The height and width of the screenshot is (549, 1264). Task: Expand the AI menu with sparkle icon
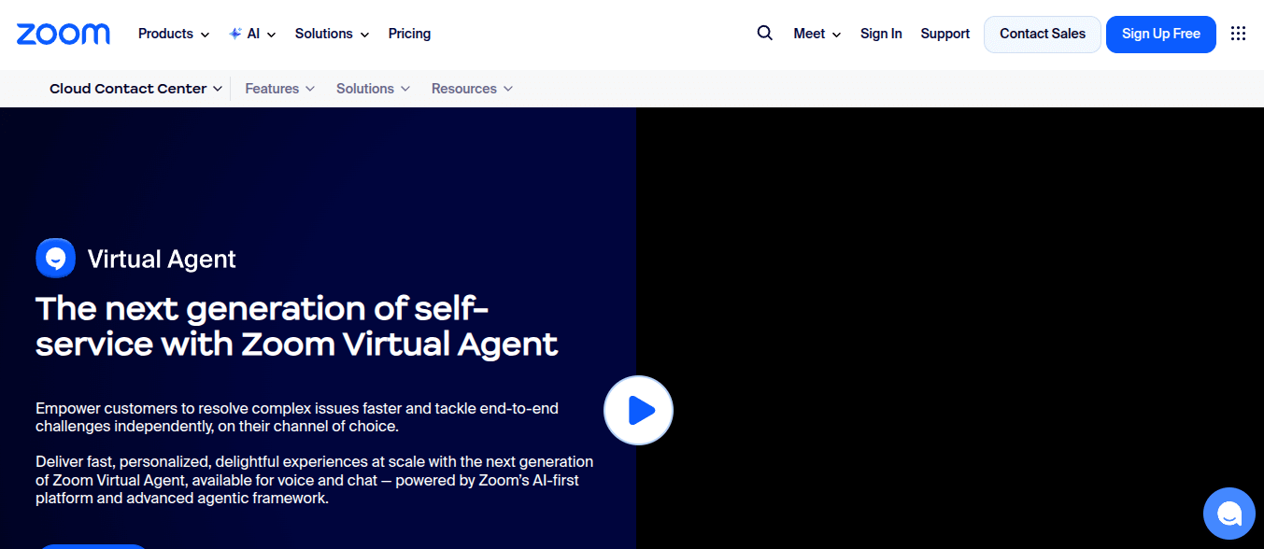pyautogui.click(x=252, y=34)
